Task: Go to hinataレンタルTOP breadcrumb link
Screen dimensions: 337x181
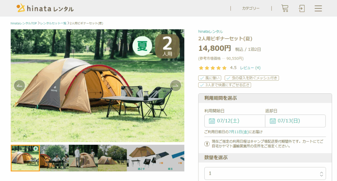Action: pyautogui.click(x=24, y=23)
